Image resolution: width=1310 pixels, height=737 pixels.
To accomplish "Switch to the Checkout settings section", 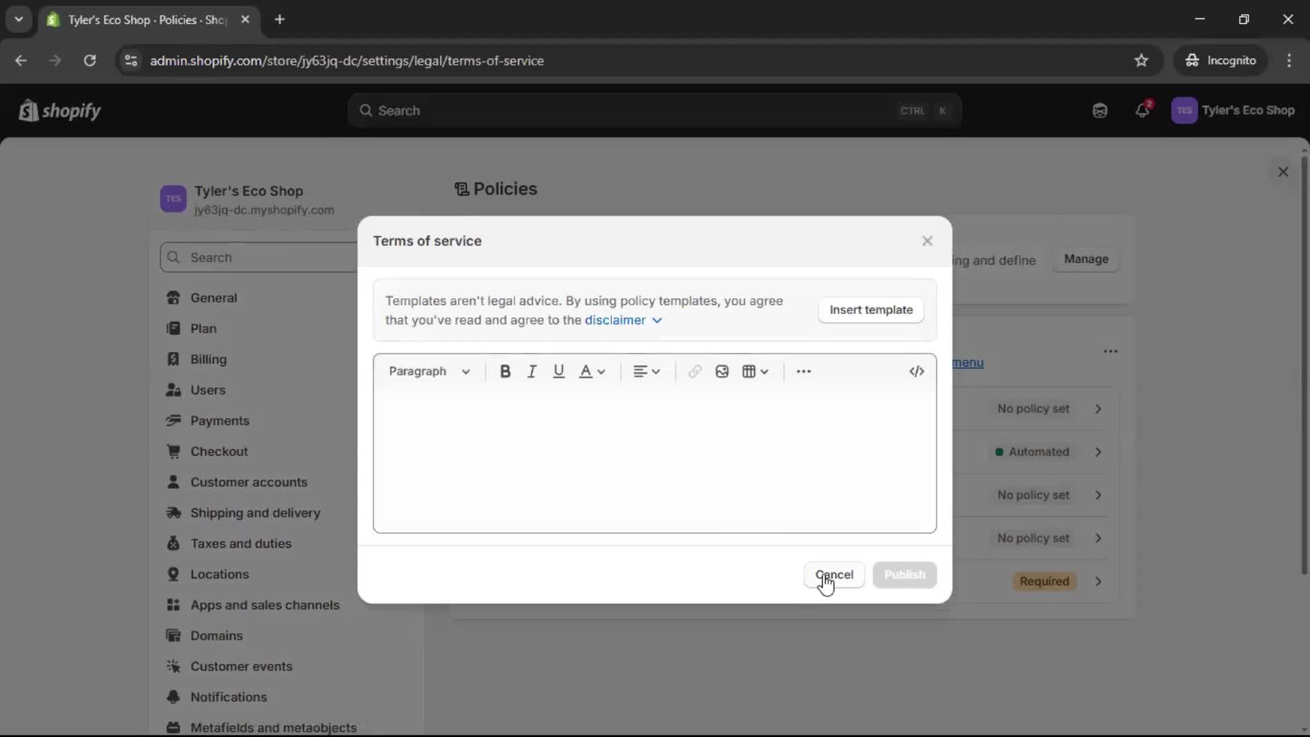I will (x=220, y=451).
